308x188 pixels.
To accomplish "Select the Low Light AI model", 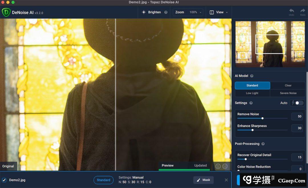I will click(252, 93).
